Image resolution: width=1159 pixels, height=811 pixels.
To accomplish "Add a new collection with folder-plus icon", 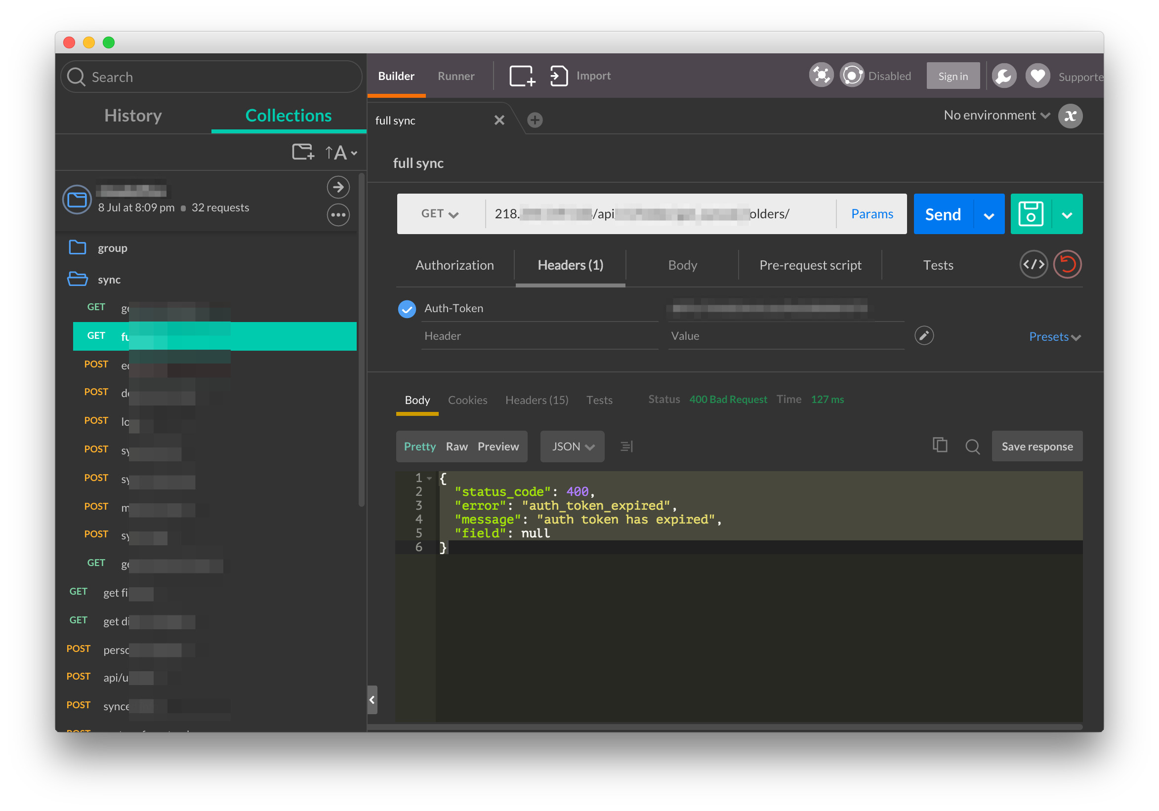I will 303,152.
